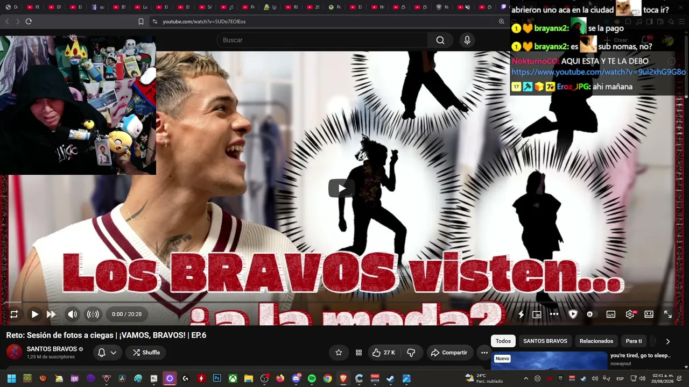Zoom the page using the magnifier icon

click(x=502, y=21)
